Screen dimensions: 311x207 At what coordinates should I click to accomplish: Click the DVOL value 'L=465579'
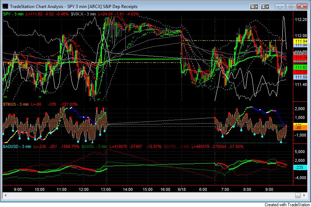coord(200,146)
